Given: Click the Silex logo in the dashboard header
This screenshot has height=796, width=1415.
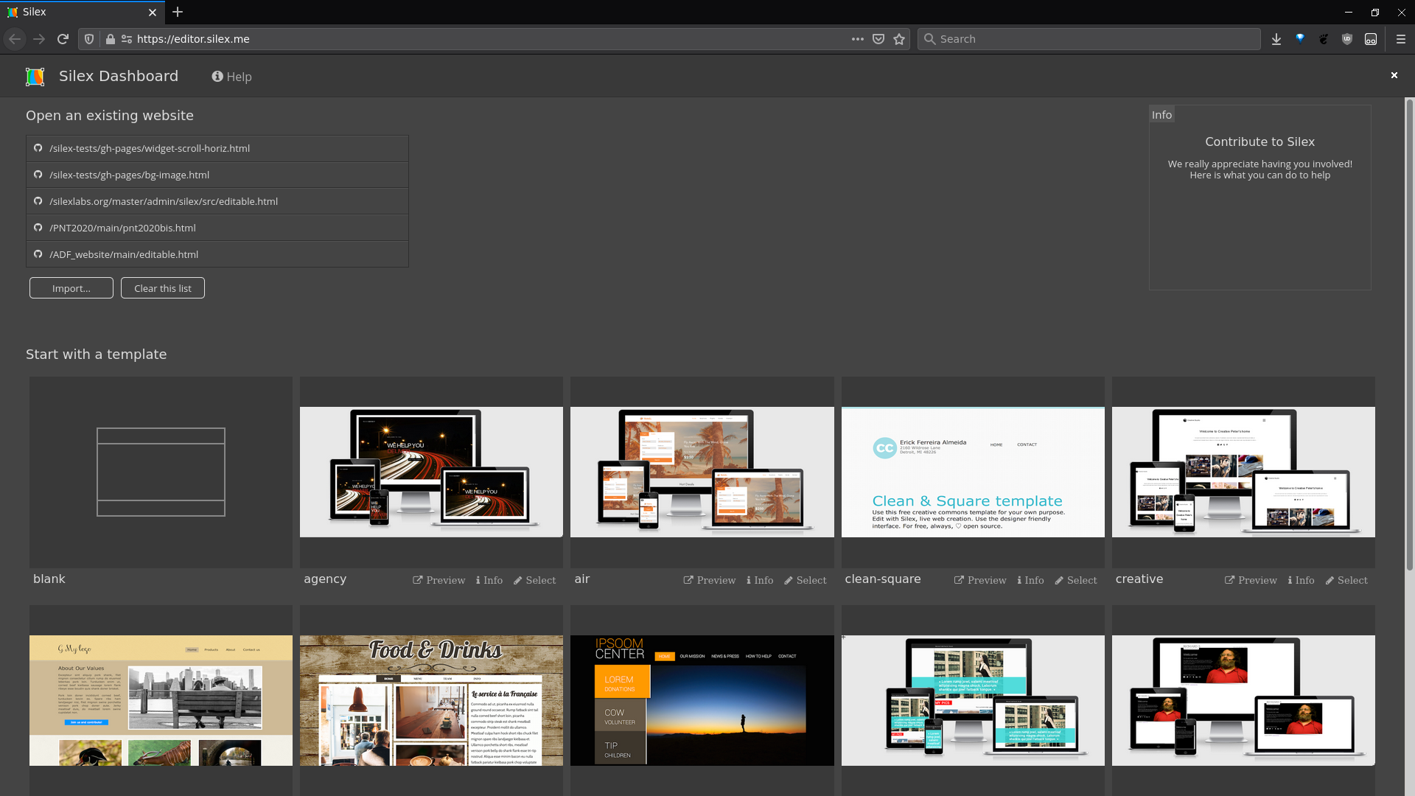Looking at the screenshot, I should click(35, 76).
